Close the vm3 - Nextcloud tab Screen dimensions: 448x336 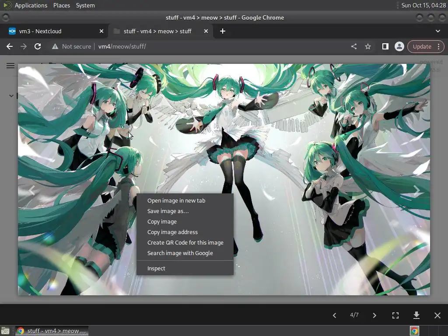101,31
